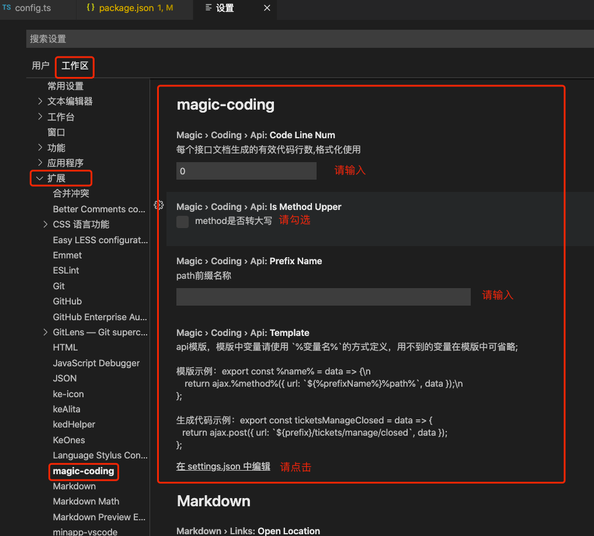Switch to the config.ts tab

(x=35, y=8)
